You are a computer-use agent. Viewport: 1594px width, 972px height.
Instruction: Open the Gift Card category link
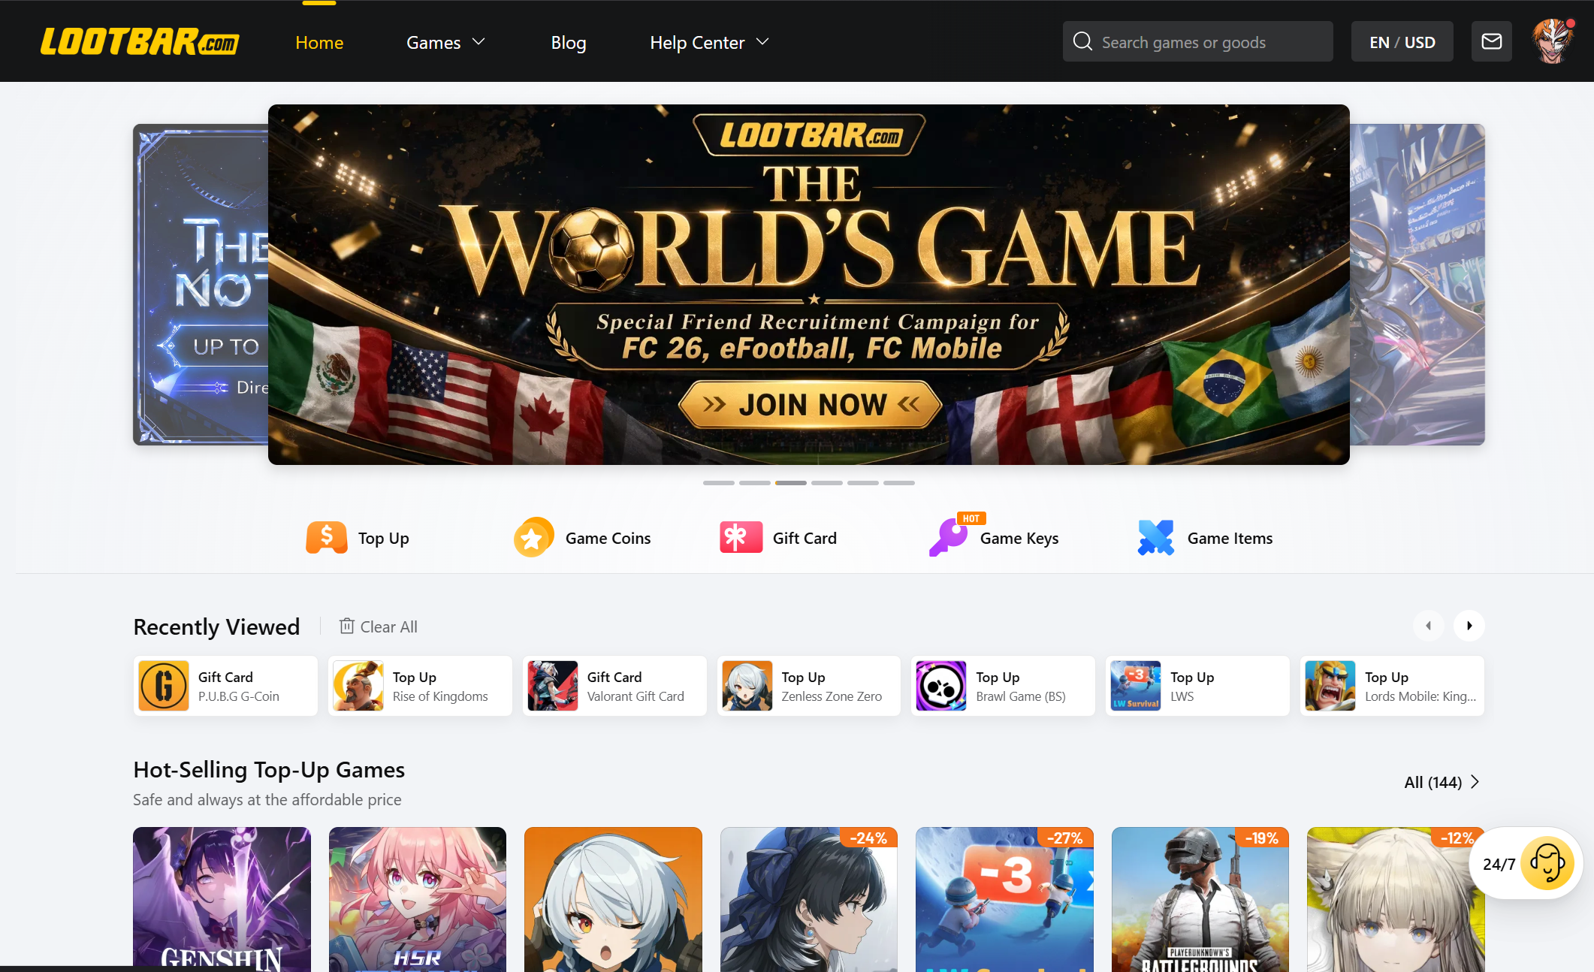[805, 539]
